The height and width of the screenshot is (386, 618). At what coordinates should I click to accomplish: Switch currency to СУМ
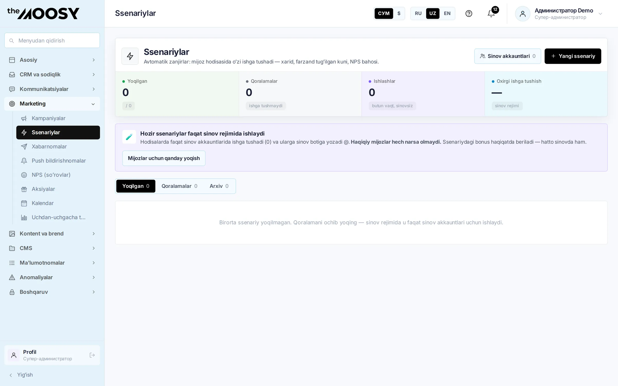(x=384, y=13)
